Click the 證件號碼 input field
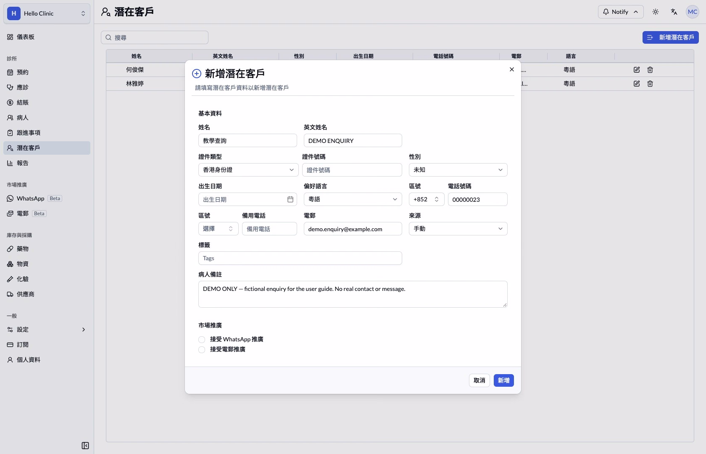 tap(352, 170)
